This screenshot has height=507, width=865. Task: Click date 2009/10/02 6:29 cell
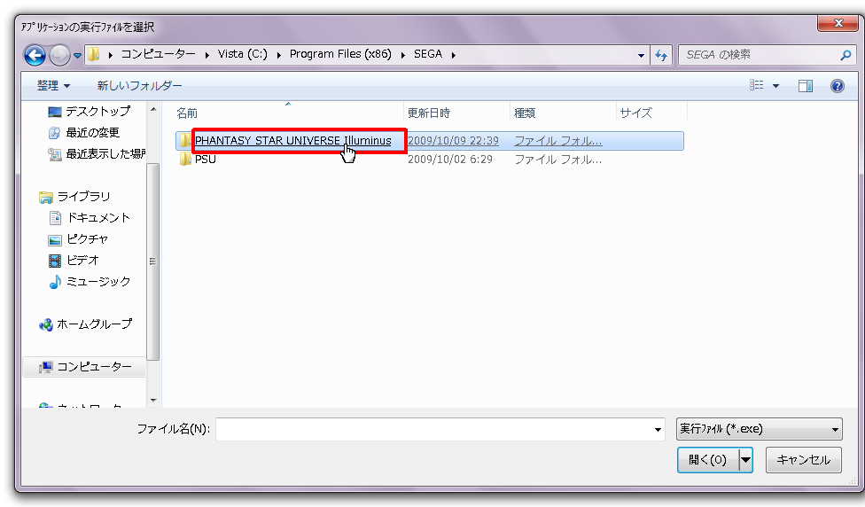pos(449,160)
